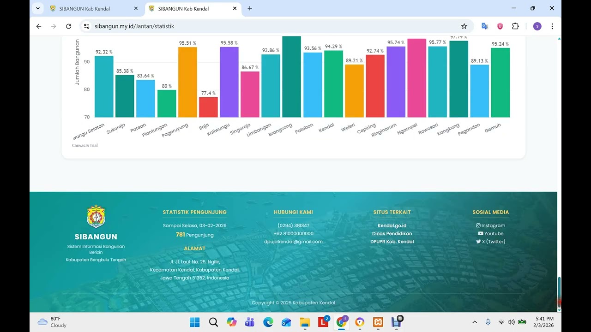The width and height of the screenshot is (591, 332).
Task: Expand the tab search dropdown
Action: (38, 8)
